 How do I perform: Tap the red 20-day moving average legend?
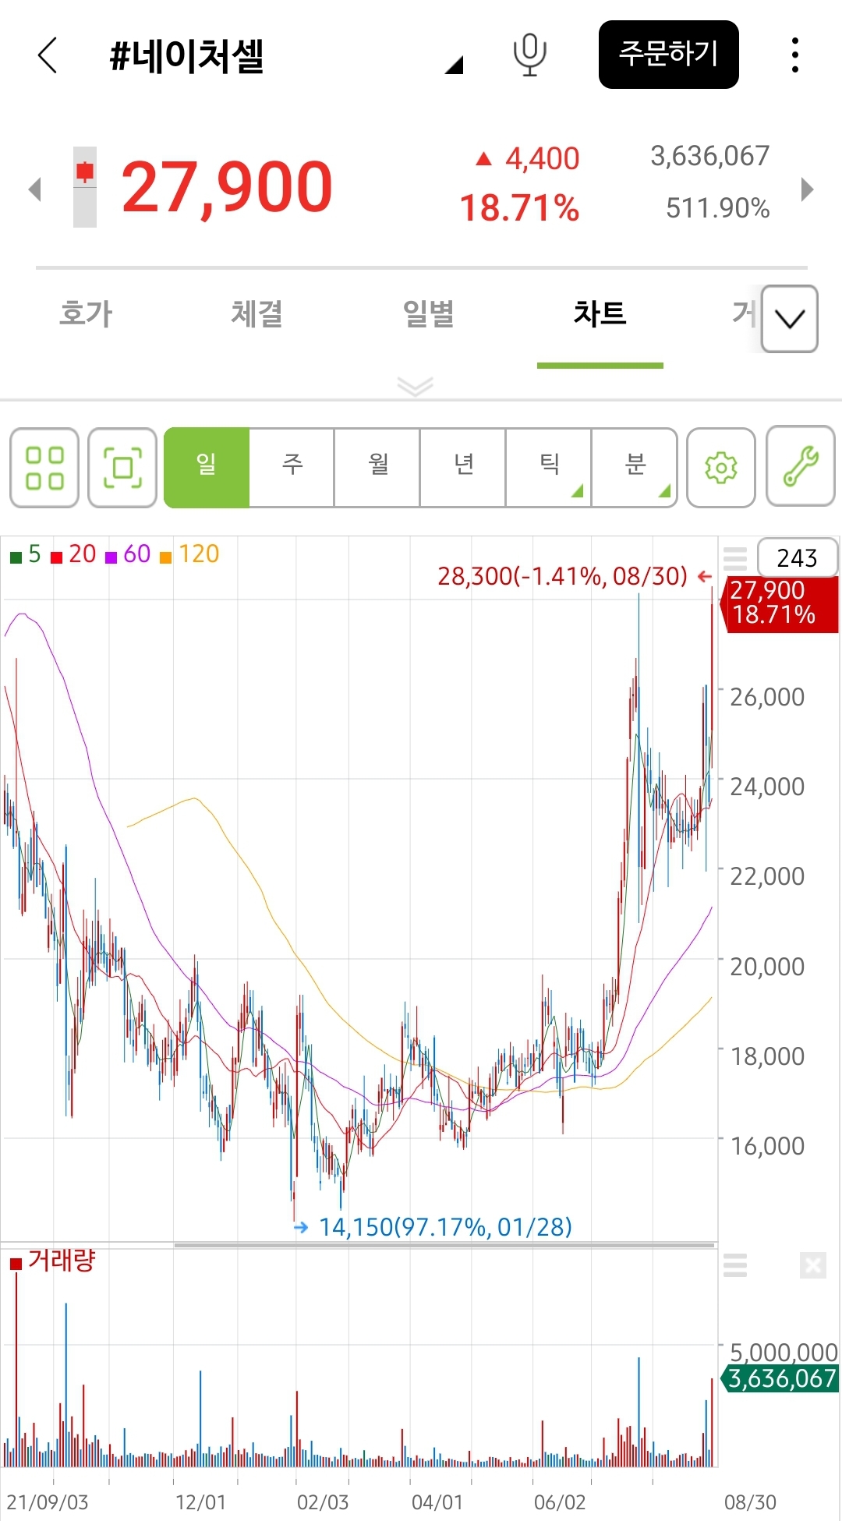click(73, 554)
